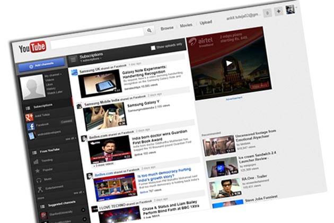Expand the My channel dropdown
Image resolution: width=334 pixels, height=223 pixels.
[53, 75]
